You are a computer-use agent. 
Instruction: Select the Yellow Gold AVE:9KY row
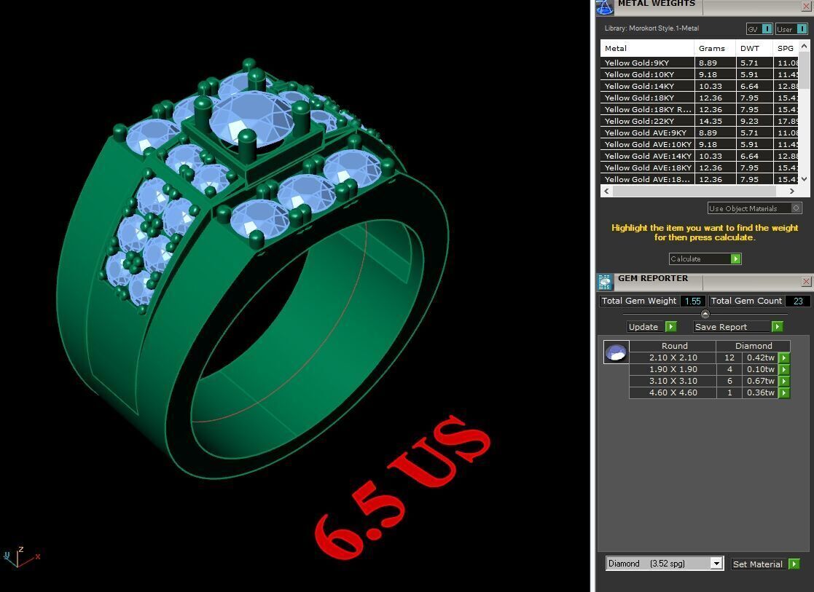[700, 133]
